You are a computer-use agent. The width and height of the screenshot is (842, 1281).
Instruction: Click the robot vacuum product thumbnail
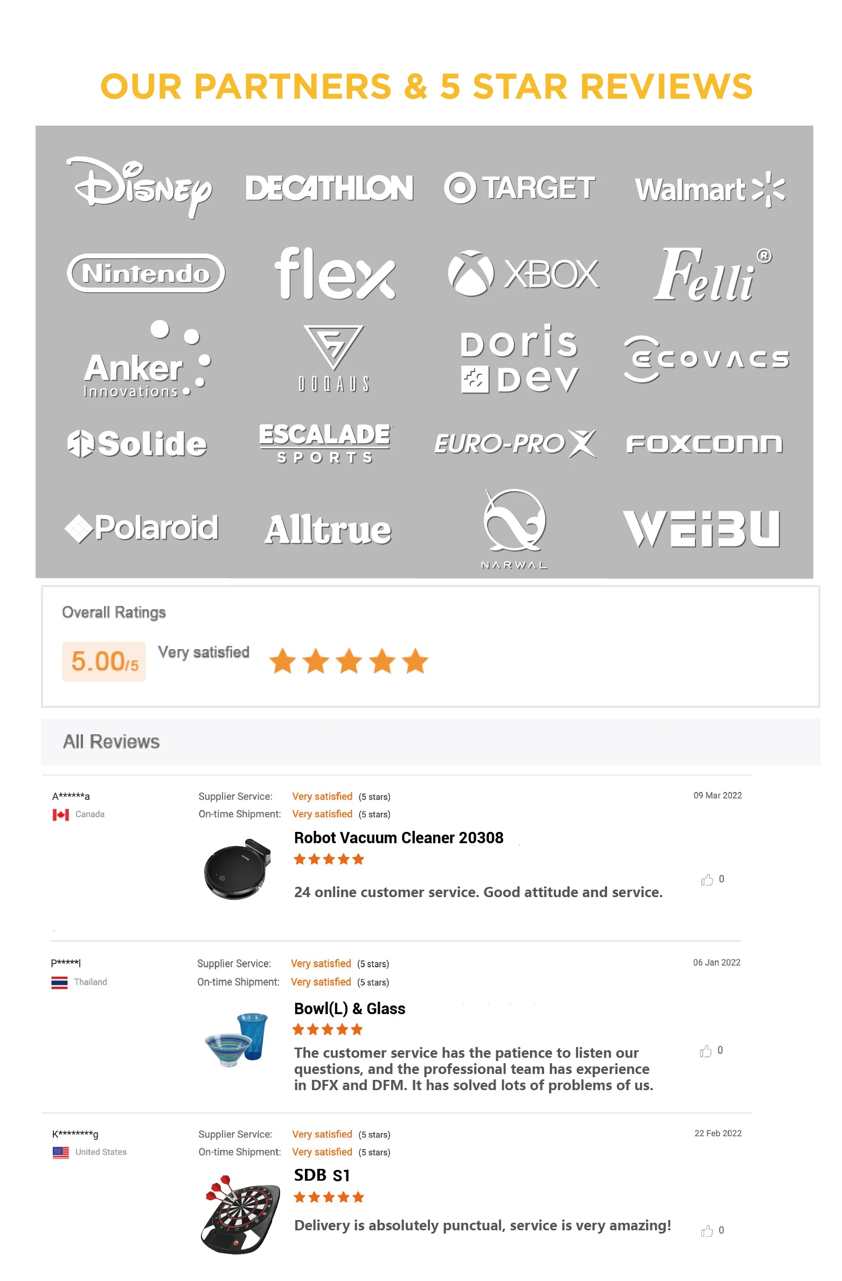click(237, 869)
